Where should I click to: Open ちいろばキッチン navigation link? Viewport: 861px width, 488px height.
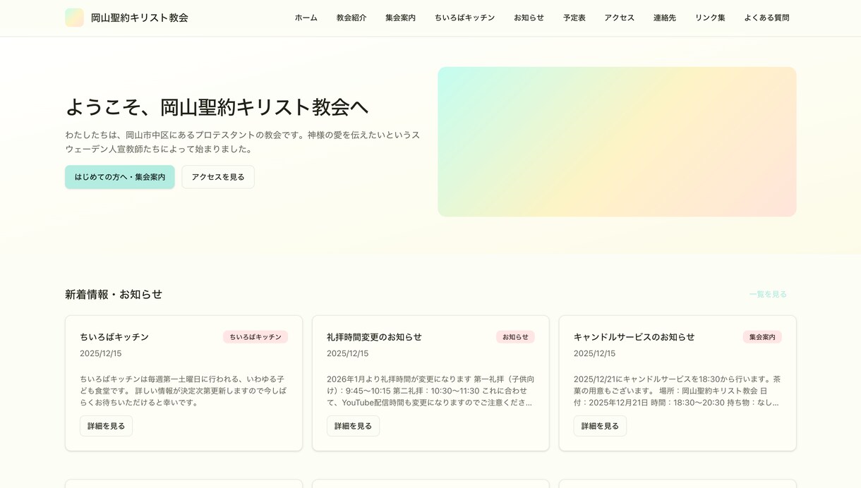[464, 18]
